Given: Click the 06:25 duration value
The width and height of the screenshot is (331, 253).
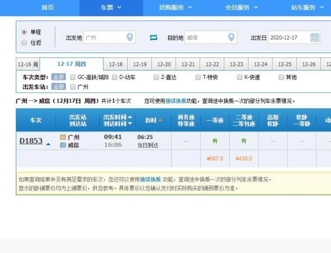Looking at the screenshot, I should pyautogui.click(x=145, y=137).
